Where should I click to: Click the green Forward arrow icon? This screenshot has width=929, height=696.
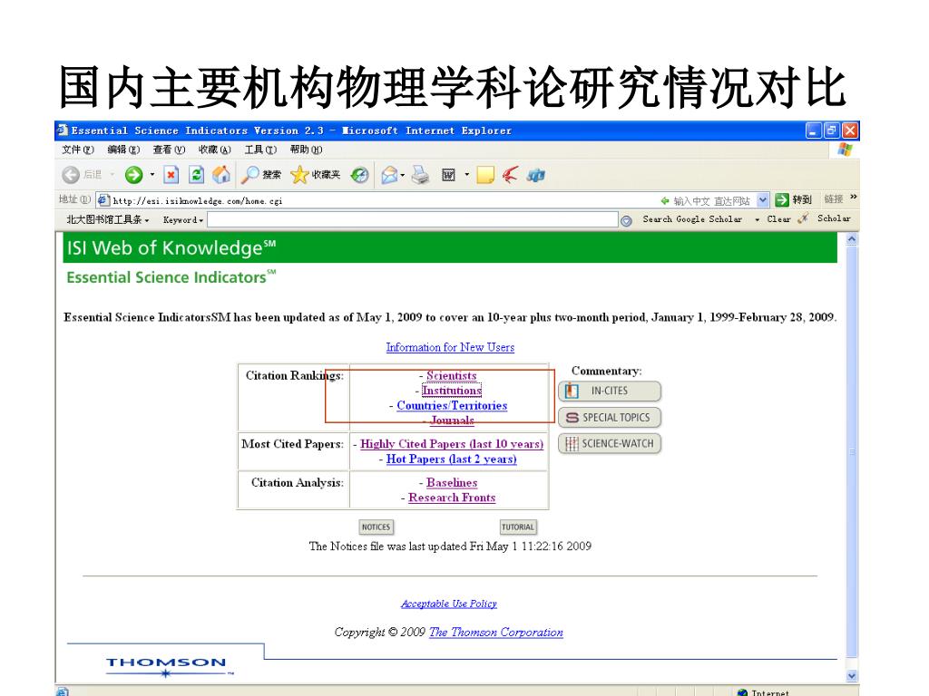[x=134, y=175]
